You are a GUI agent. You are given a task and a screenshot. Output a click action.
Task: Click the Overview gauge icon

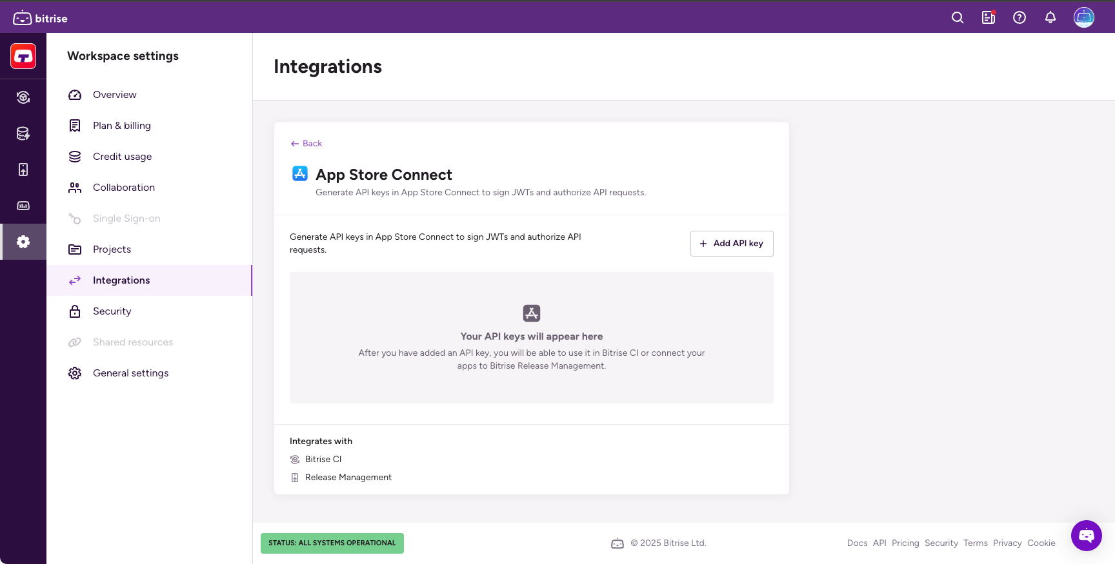[75, 95]
